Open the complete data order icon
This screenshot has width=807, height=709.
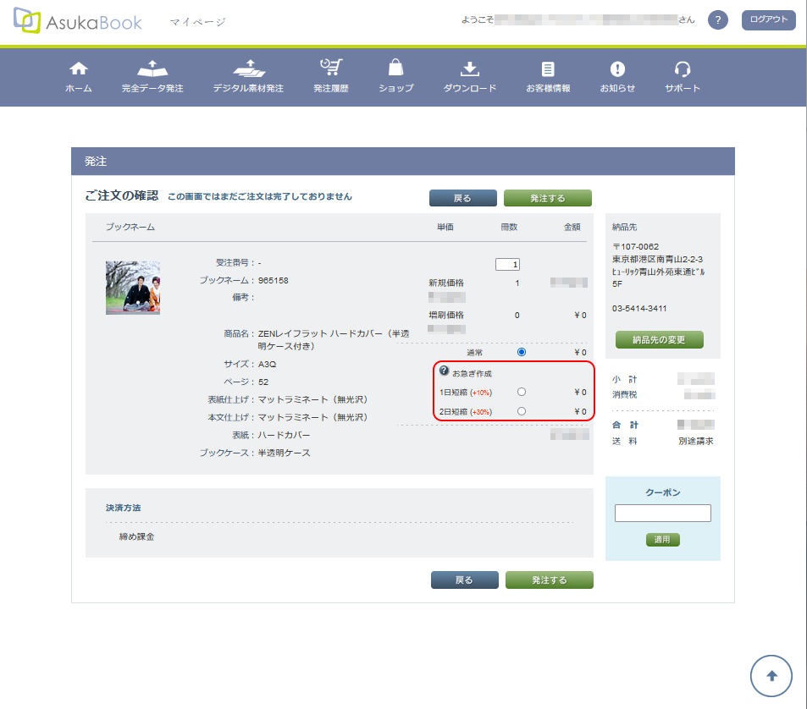(x=152, y=69)
